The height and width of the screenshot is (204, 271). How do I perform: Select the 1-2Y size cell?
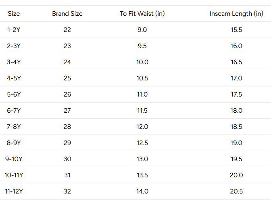coord(14,30)
